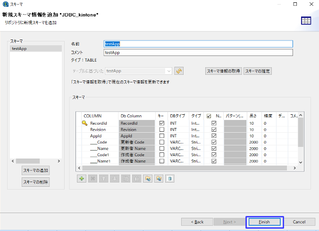Click the move column up arrow icon

(x=103, y=179)
